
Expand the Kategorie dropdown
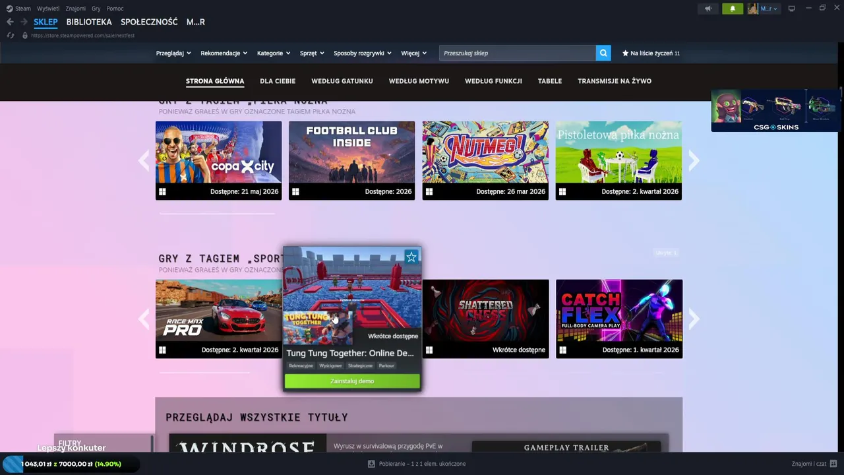[274, 53]
